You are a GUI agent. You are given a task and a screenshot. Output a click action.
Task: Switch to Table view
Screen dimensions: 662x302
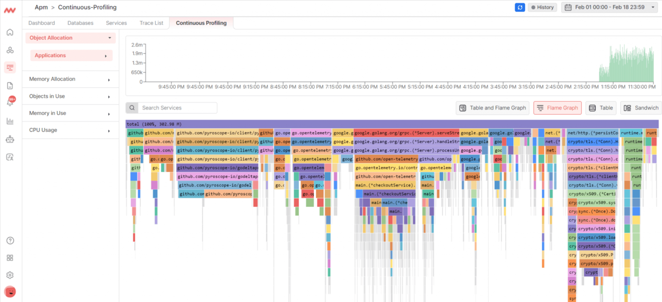(x=601, y=108)
